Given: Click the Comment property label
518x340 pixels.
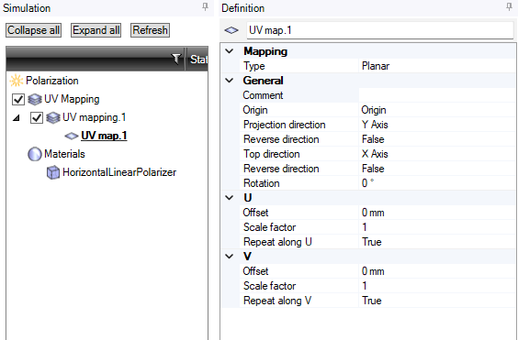Looking at the screenshot, I should tap(263, 95).
